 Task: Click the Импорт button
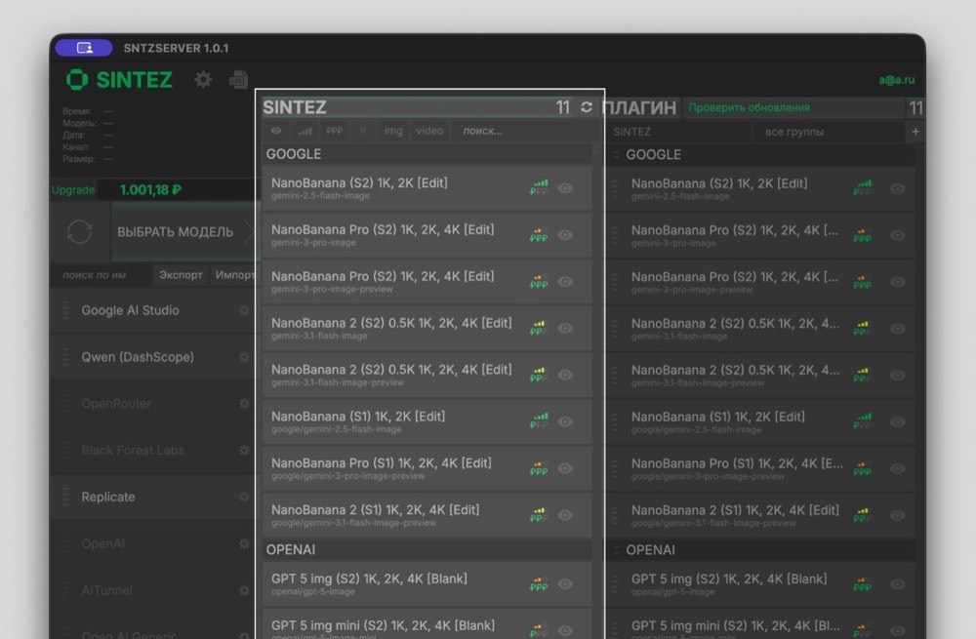tap(234, 274)
